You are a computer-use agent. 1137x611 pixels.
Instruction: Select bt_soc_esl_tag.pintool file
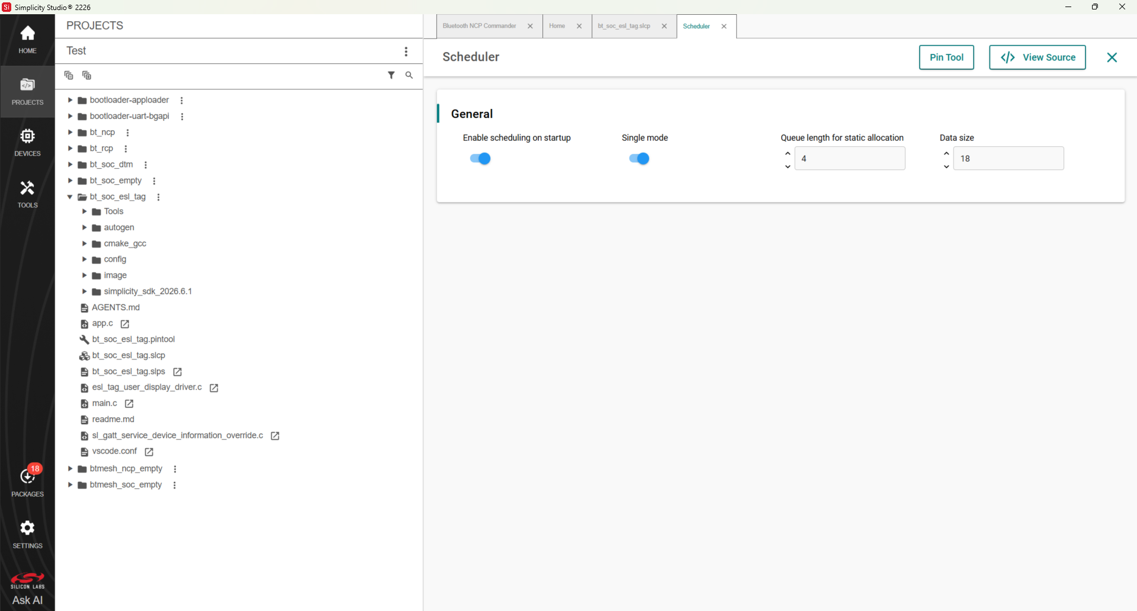pos(133,339)
